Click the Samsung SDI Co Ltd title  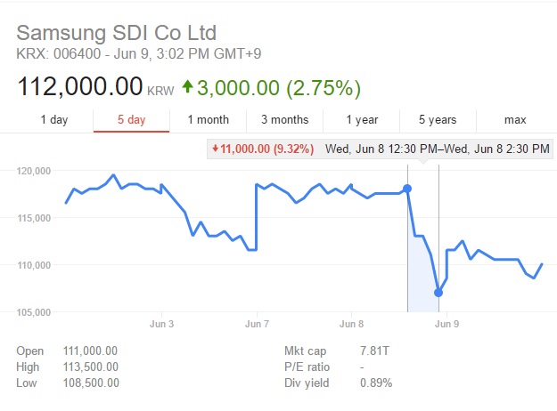[116, 33]
